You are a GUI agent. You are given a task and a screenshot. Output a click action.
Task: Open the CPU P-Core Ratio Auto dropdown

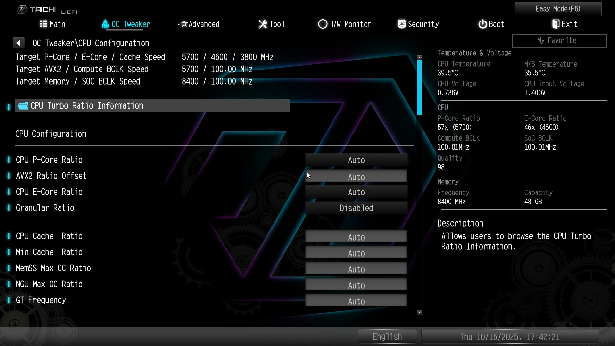tap(356, 160)
